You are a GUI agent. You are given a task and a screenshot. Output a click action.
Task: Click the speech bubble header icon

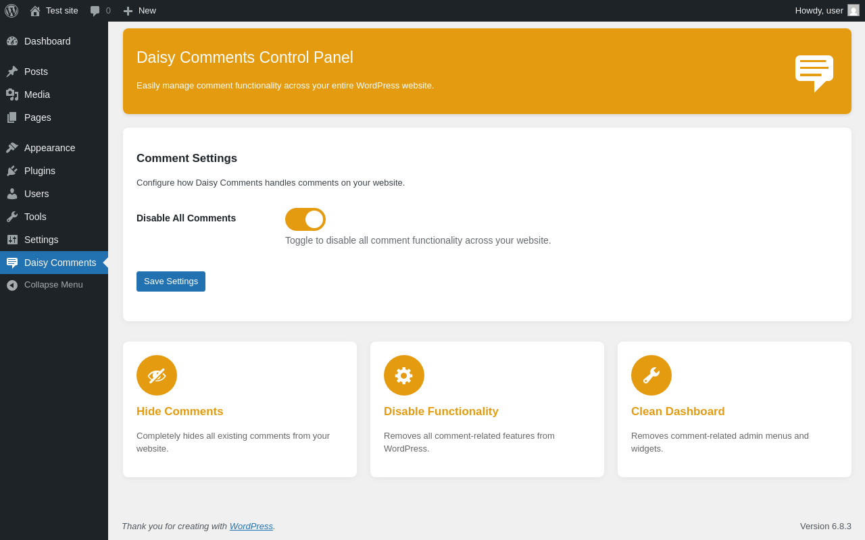814,72
